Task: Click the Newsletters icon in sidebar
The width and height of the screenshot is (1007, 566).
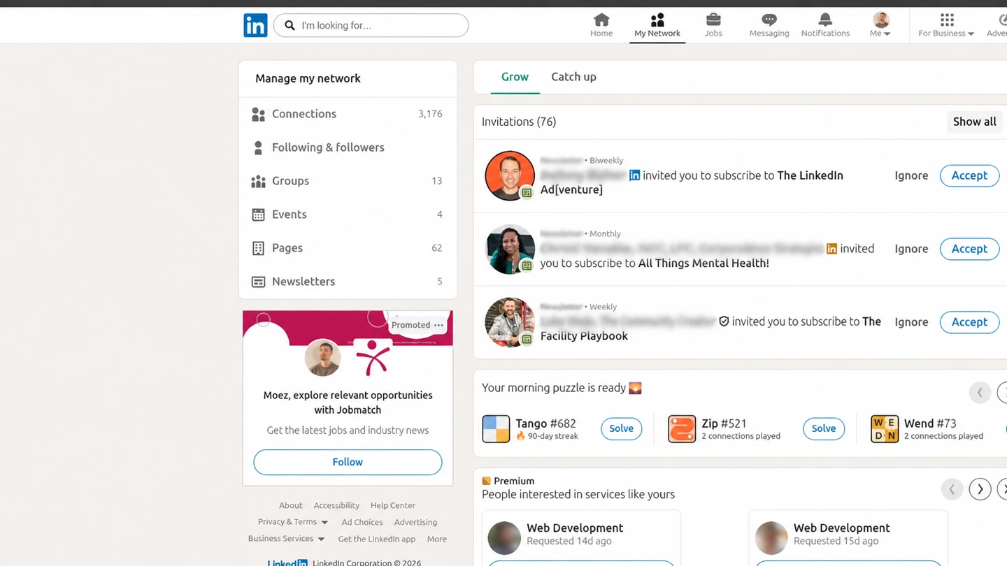Action: click(258, 282)
